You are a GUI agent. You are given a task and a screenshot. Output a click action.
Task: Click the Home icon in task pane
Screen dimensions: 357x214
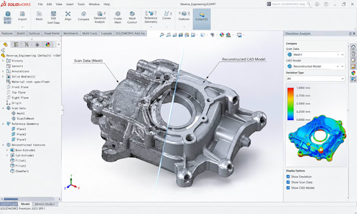[x=353, y=47]
